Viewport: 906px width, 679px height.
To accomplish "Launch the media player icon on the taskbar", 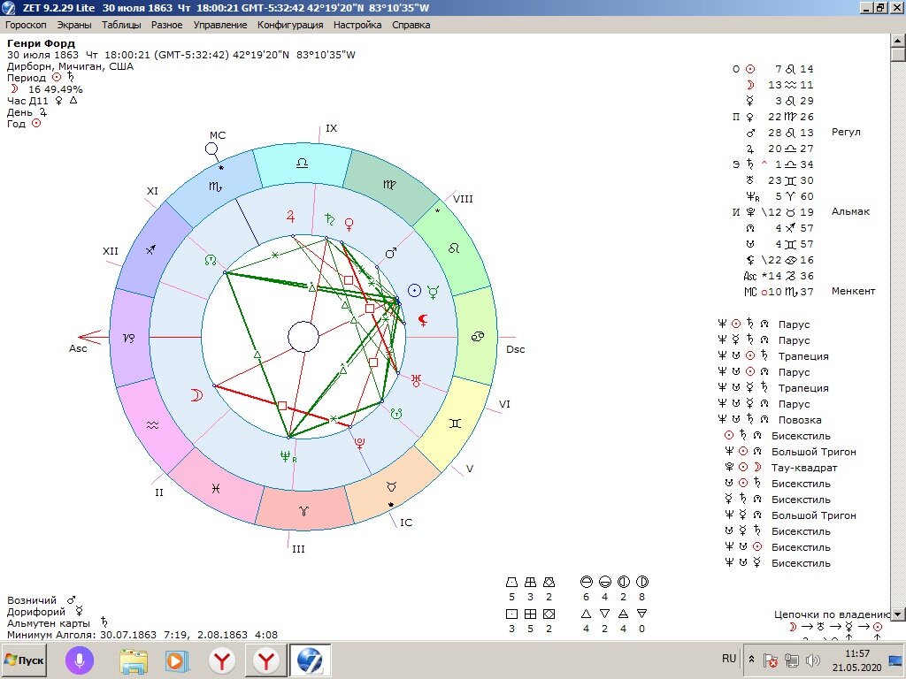I will click(x=177, y=660).
